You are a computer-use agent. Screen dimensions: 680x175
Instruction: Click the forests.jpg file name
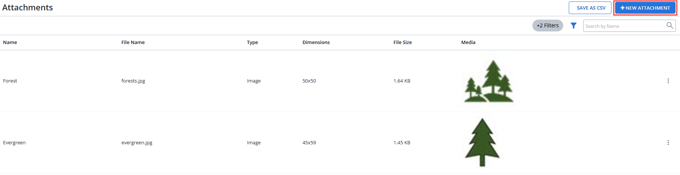pyautogui.click(x=133, y=81)
